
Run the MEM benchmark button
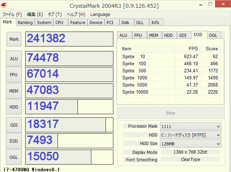(x=14, y=91)
